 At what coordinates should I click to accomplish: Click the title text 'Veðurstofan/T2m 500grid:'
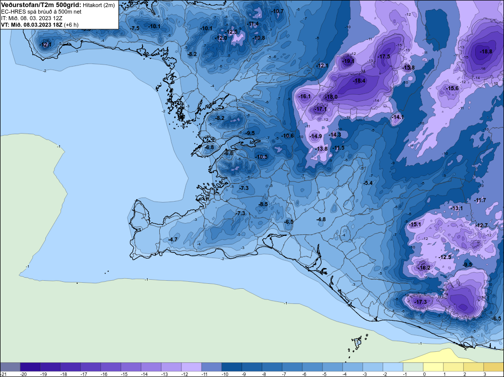click(41, 5)
